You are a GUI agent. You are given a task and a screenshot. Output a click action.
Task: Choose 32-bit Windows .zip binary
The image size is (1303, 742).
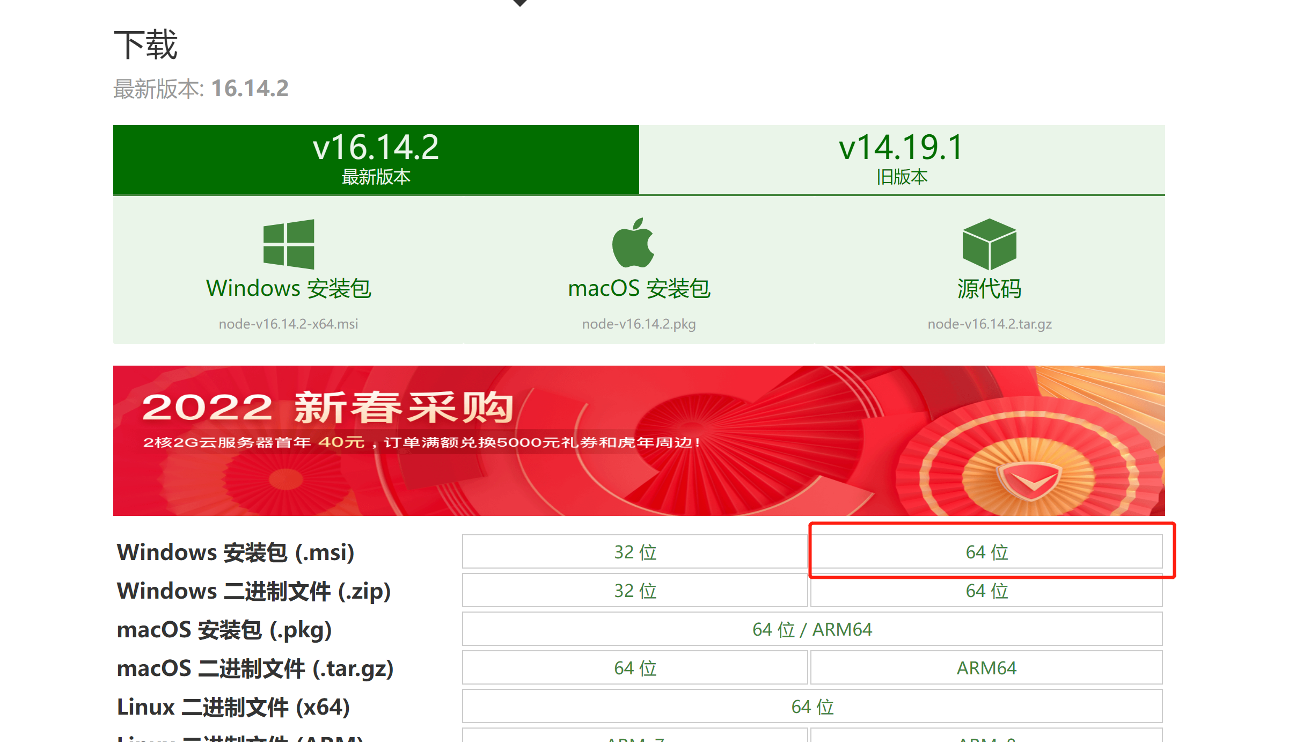(635, 591)
